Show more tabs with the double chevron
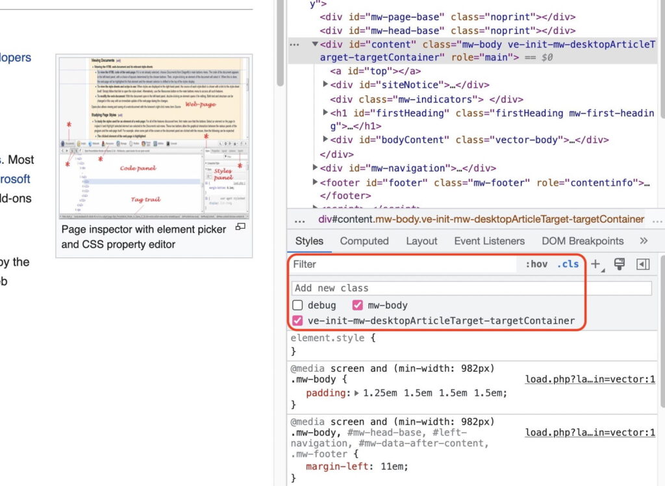Screen dimensions: 665x486 644,241
